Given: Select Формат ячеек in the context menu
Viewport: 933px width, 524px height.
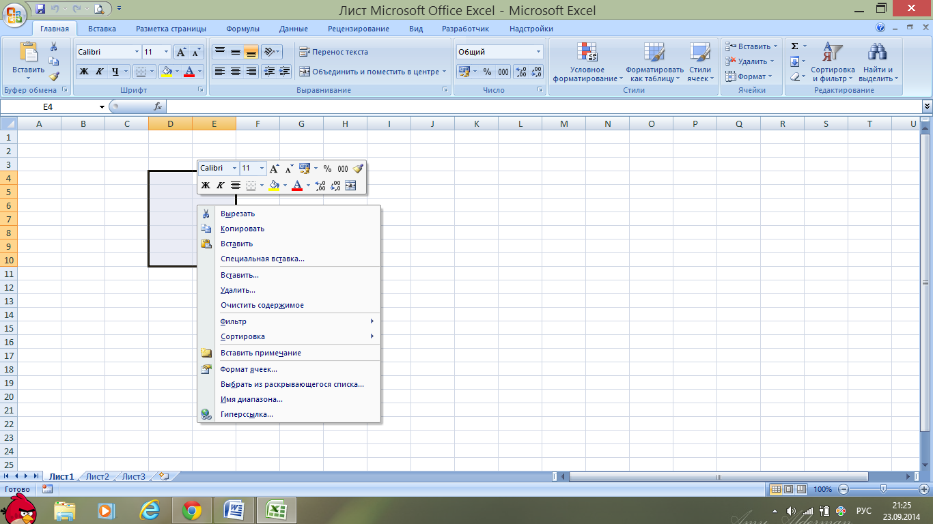Looking at the screenshot, I should coord(249,369).
